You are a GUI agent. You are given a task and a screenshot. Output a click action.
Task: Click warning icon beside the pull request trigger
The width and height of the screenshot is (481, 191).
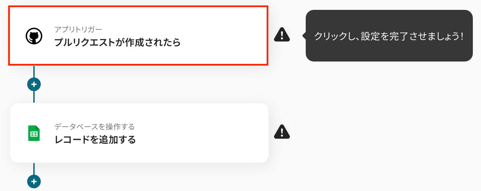point(282,34)
